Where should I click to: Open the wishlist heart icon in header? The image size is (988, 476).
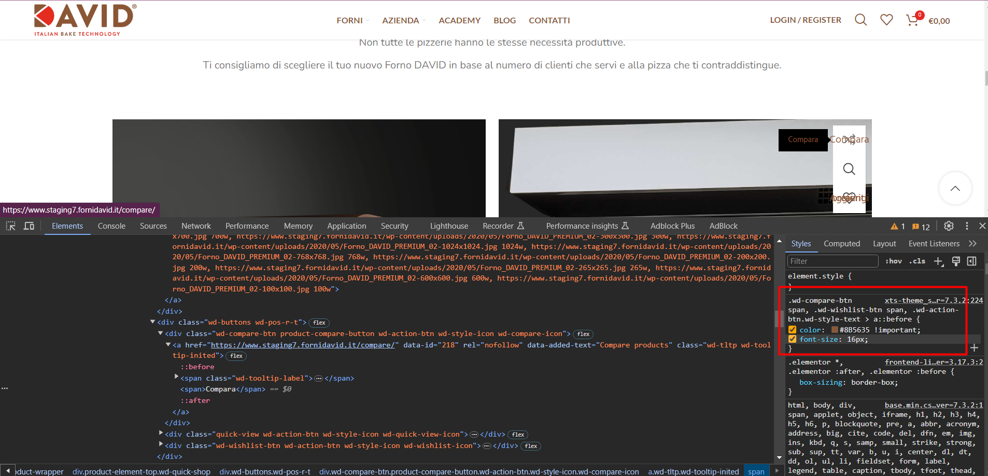886,20
